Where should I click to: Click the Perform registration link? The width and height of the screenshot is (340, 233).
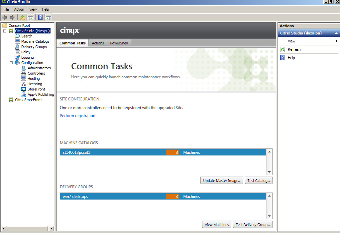click(x=77, y=116)
